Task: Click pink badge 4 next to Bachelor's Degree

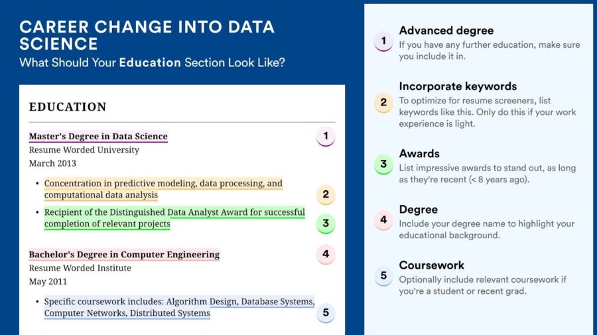Action: pyautogui.click(x=326, y=254)
